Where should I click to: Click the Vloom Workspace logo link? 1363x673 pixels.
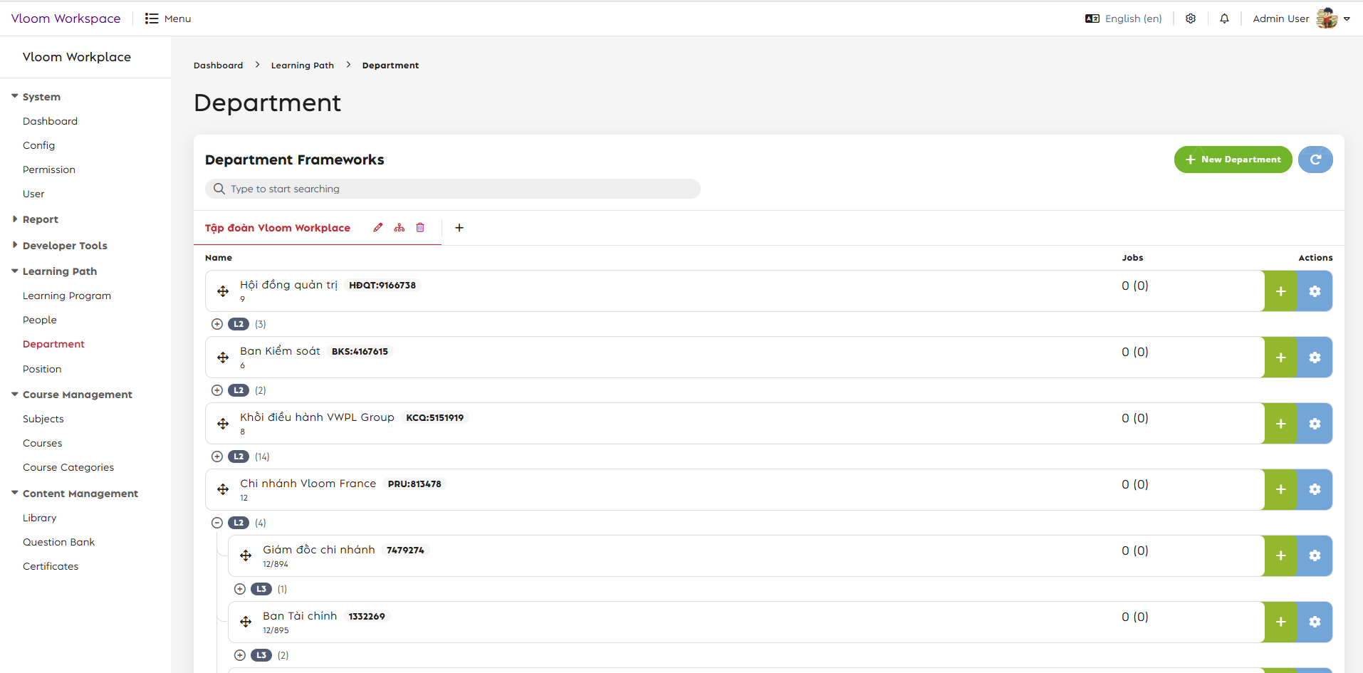click(66, 19)
